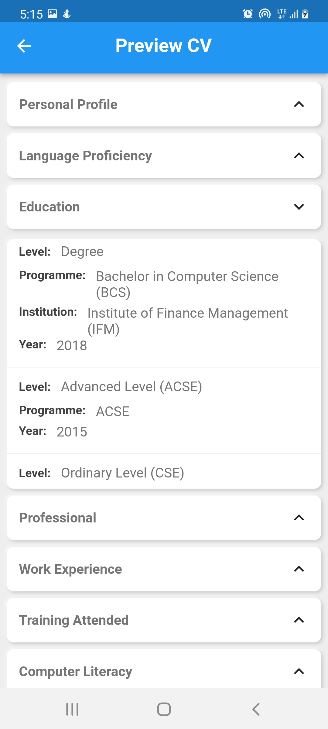This screenshot has height=729, width=328.
Task: Tap the alarm icon in status bar
Action: [248, 14]
